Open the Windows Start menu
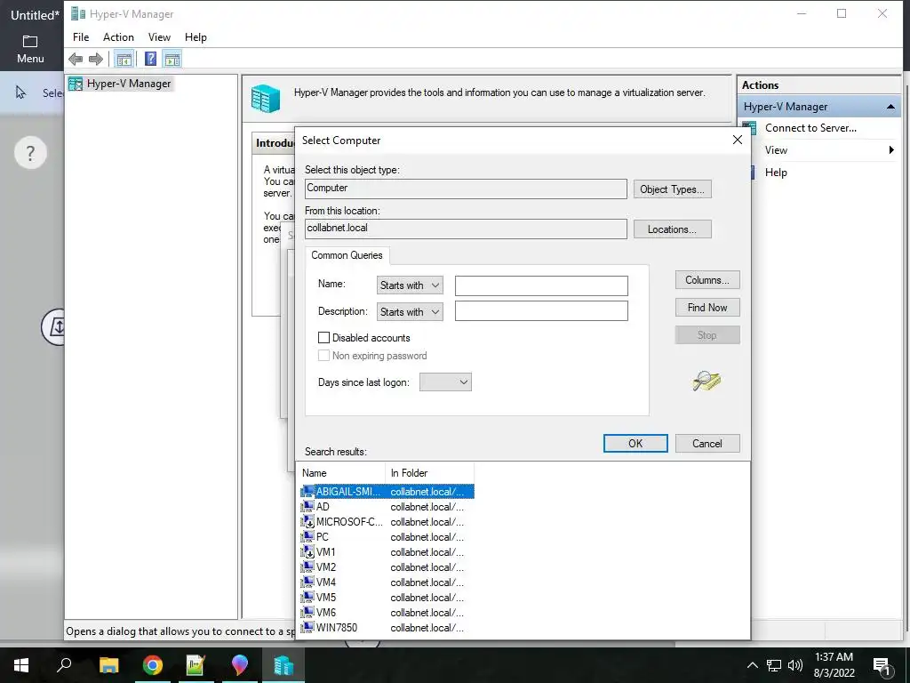910x683 pixels. pyautogui.click(x=21, y=665)
